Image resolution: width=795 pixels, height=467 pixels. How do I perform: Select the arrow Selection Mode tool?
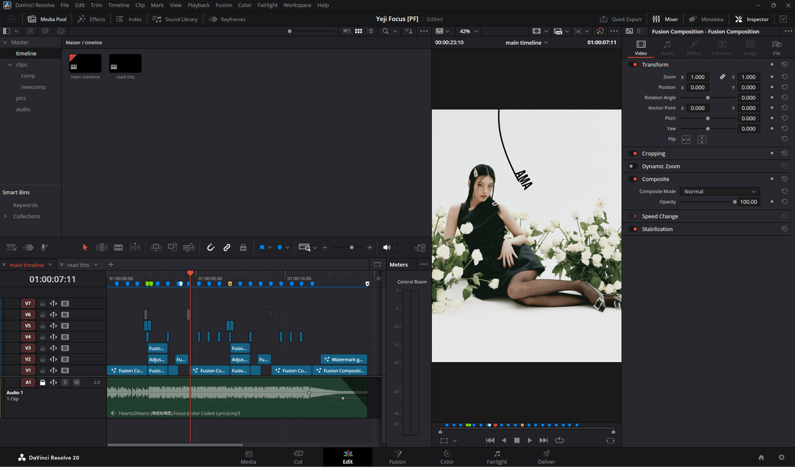coord(85,247)
